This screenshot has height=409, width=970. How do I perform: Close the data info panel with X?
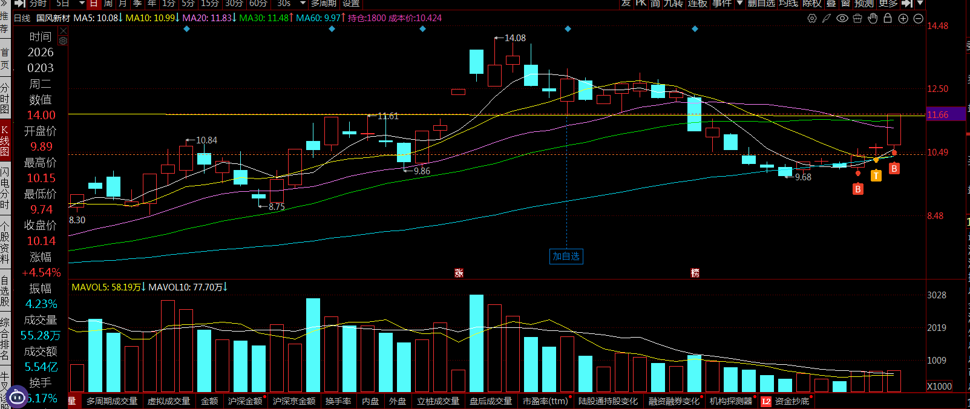(x=63, y=31)
